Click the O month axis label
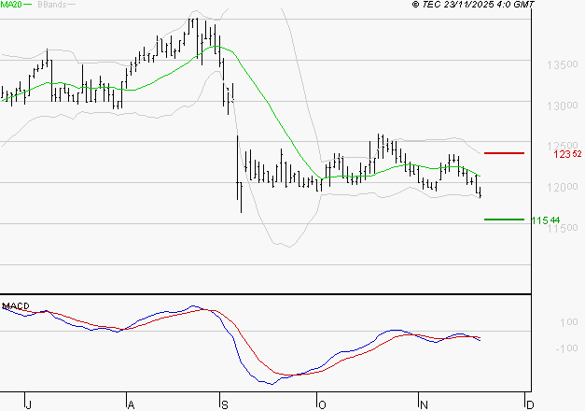Screen dimensions: 585x411 tap(322, 404)
